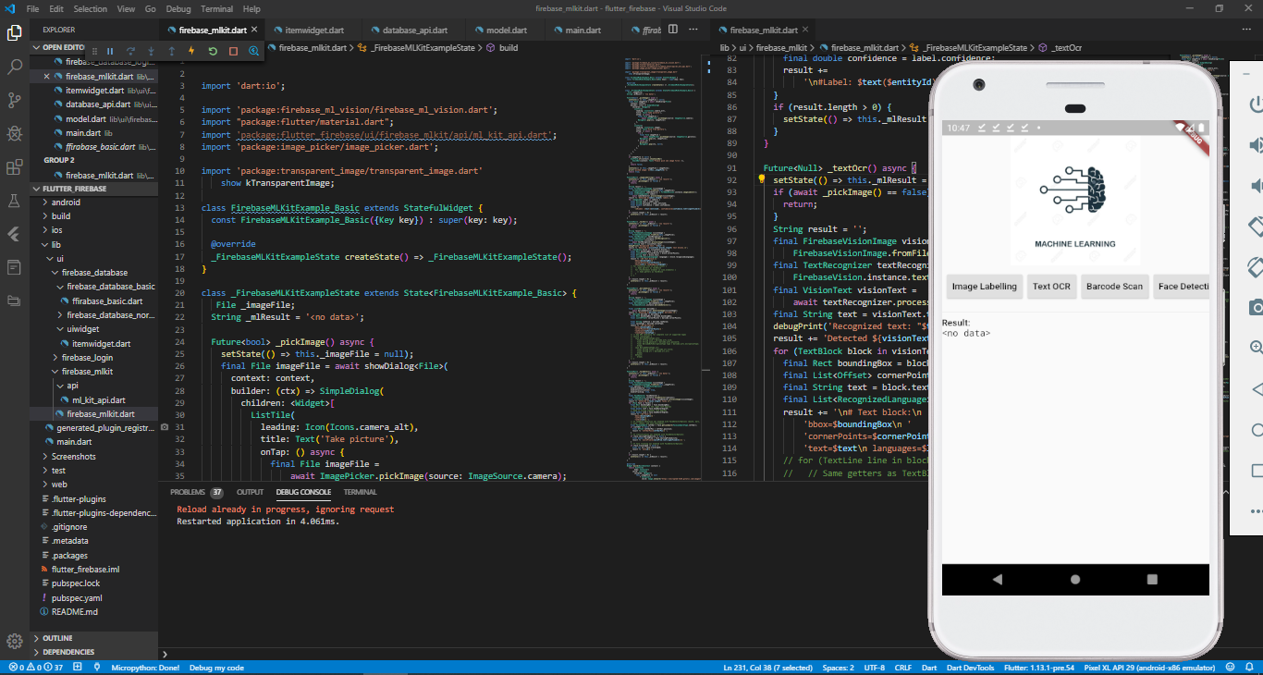
Task: Click Step Over in debug toolbar
Action: pos(130,51)
